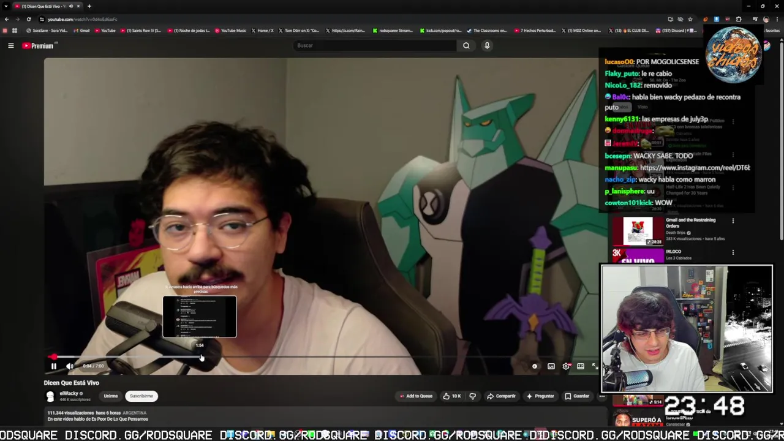Open Gmail and the Restraining Orders thumbnail
This screenshot has height=441, width=784.
[x=638, y=232]
